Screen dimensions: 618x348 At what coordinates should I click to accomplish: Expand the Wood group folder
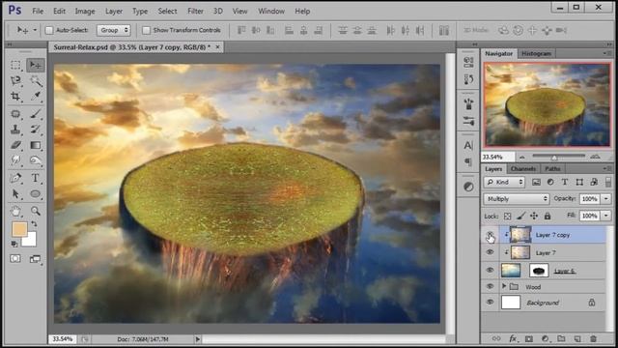tap(504, 286)
